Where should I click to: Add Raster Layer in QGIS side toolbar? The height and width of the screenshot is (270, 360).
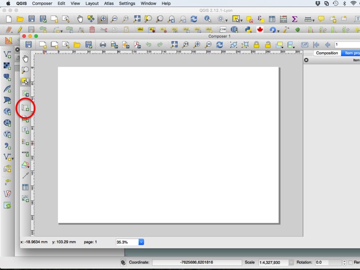coord(7,66)
